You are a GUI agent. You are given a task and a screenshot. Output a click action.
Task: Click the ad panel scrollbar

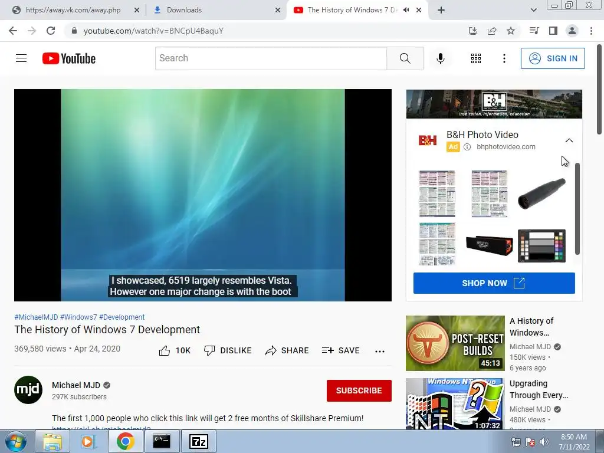click(x=577, y=208)
